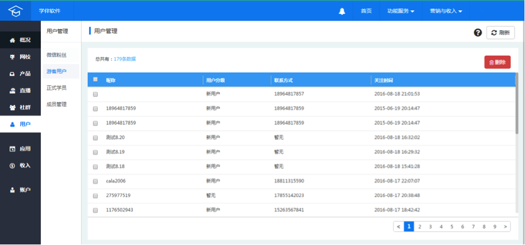
Task: Click nickname 测试8.19
Action: pyautogui.click(x=115, y=152)
